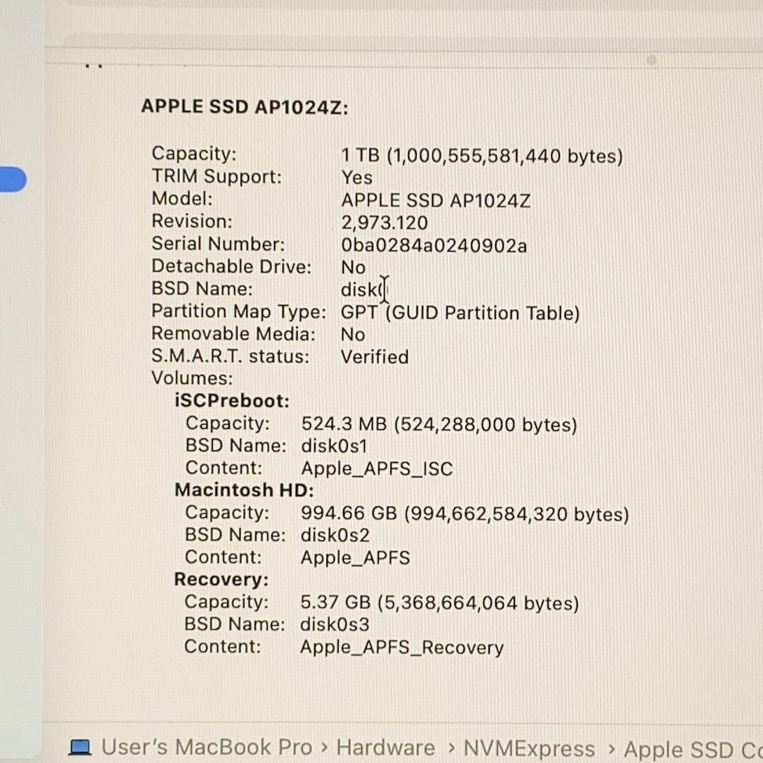Click the Recovery volume heading
Viewport: 763px width, 763px height.
point(221,579)
